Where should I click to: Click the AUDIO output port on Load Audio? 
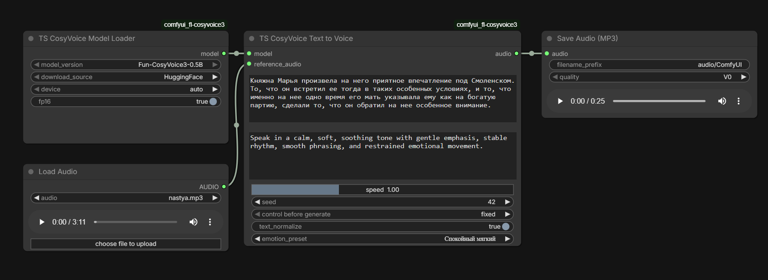point(224,187)
